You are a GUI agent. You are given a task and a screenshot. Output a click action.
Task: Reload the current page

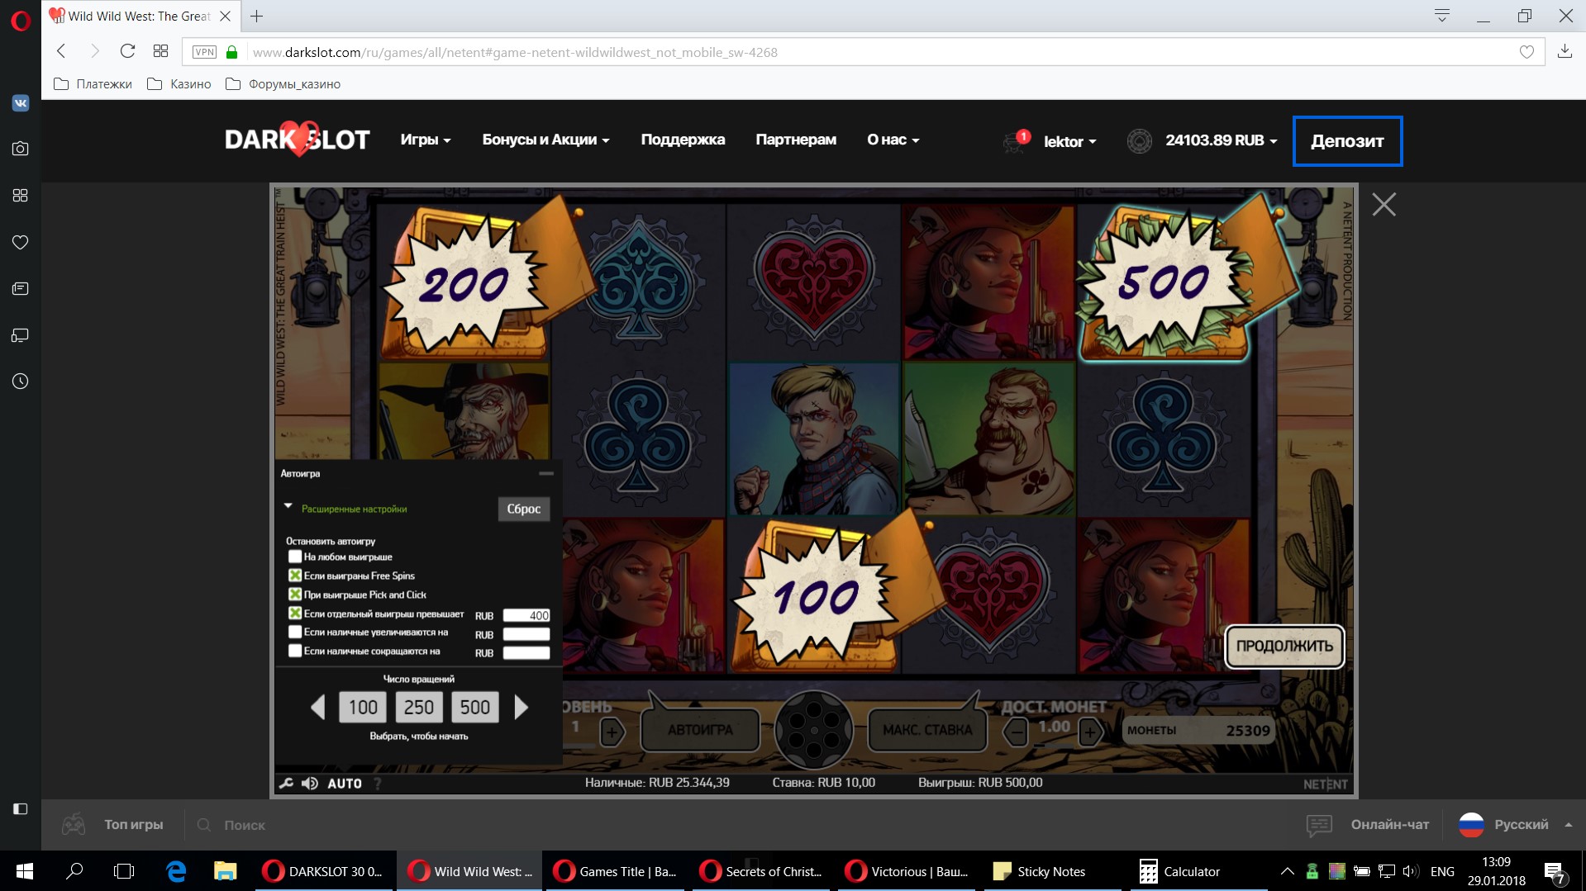127,51
